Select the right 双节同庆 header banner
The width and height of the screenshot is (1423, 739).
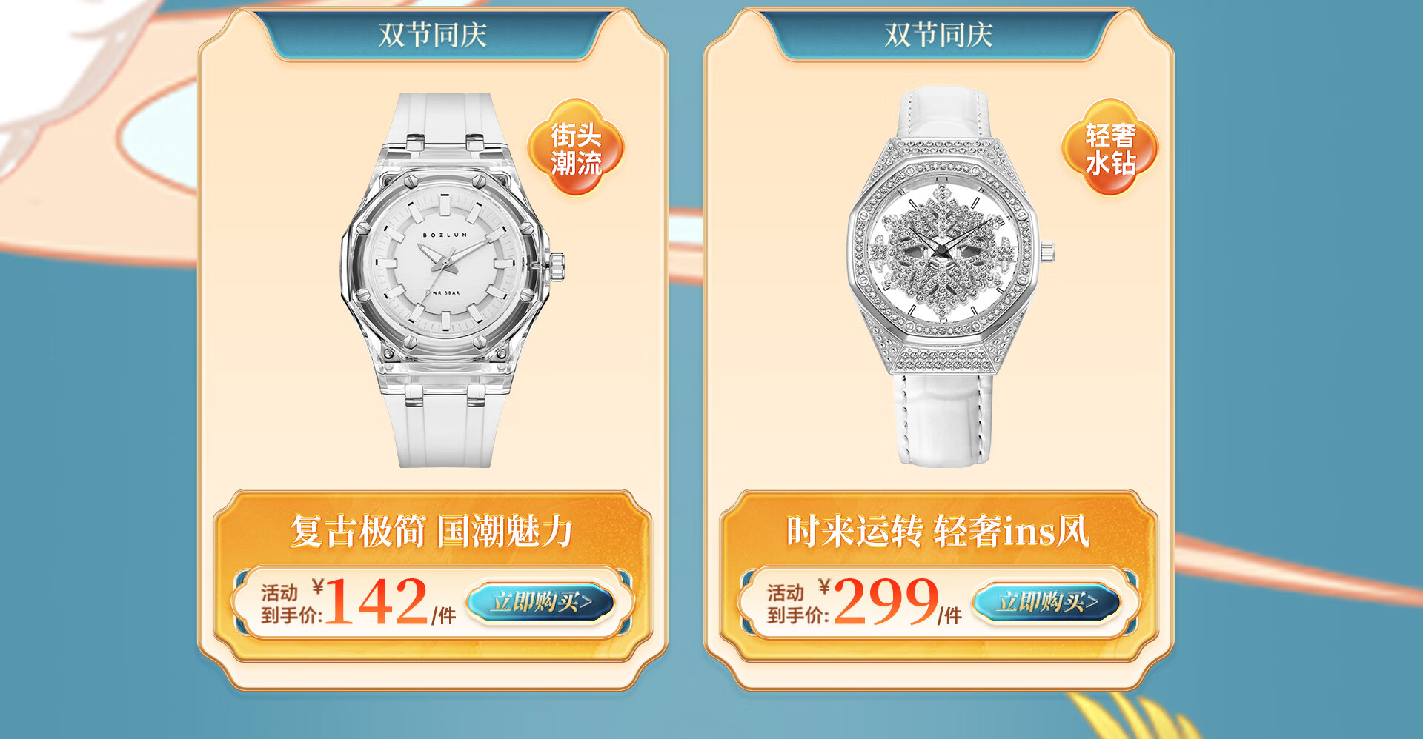(938, 35)
